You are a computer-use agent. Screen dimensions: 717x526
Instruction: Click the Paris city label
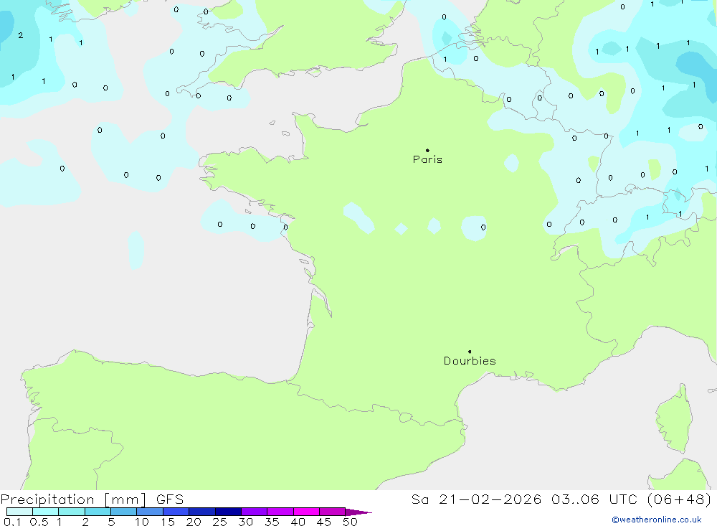coord(427,159)
